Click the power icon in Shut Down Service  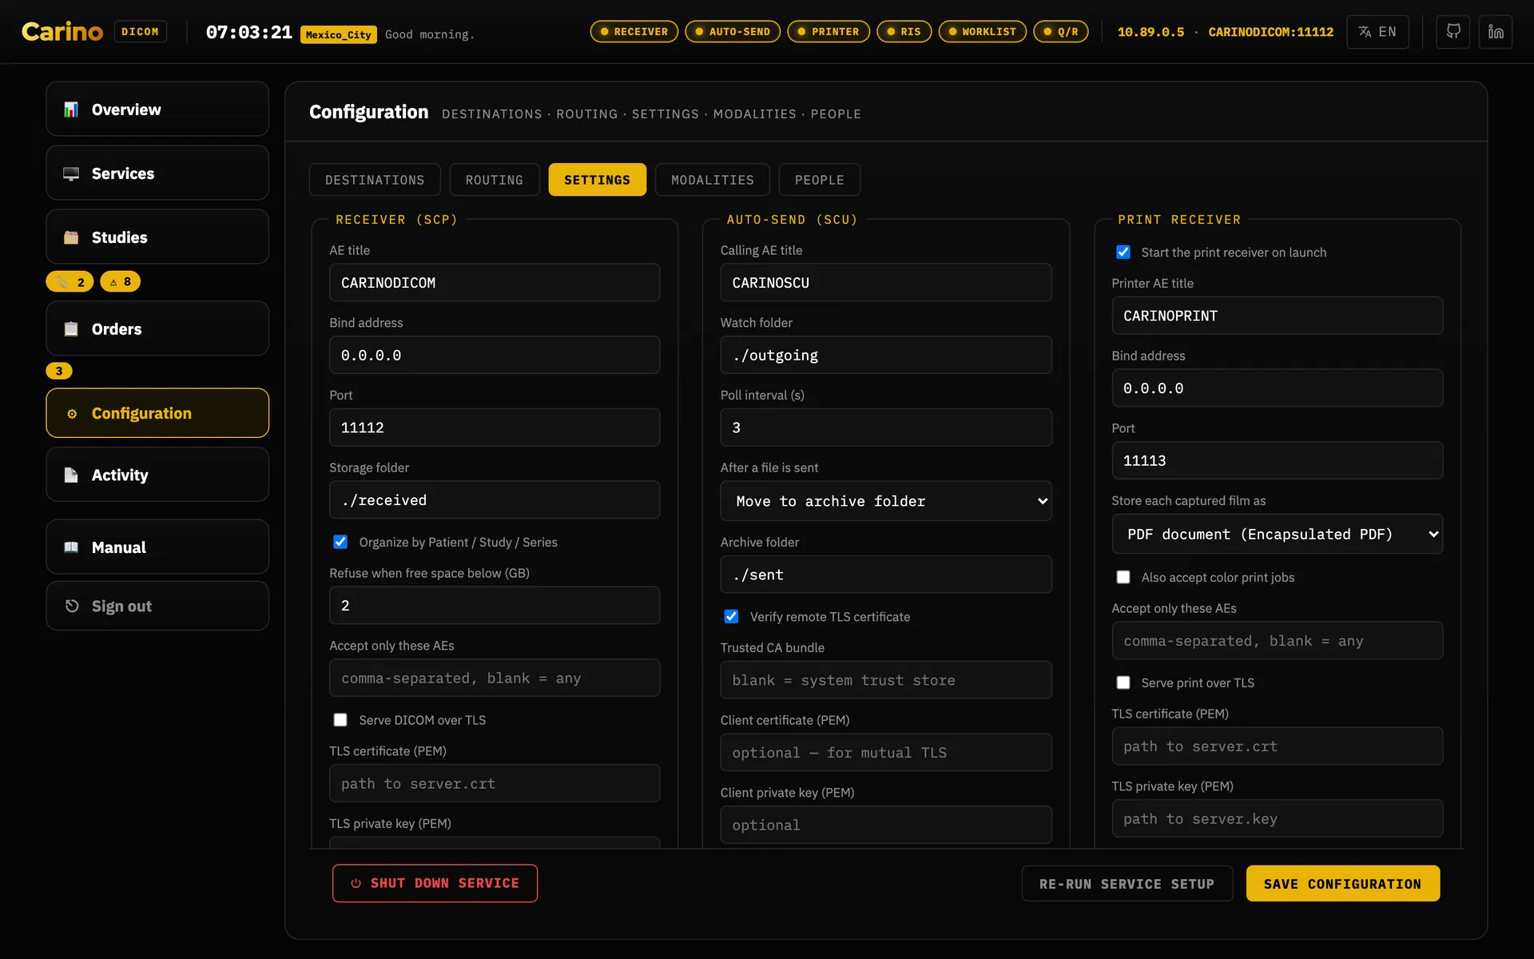(x=356, y=883)
